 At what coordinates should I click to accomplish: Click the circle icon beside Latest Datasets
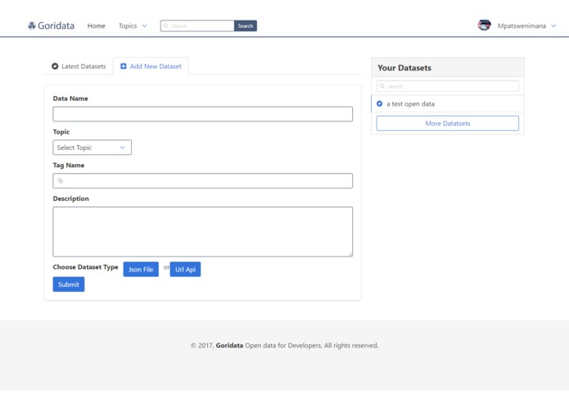click(55, 66)
